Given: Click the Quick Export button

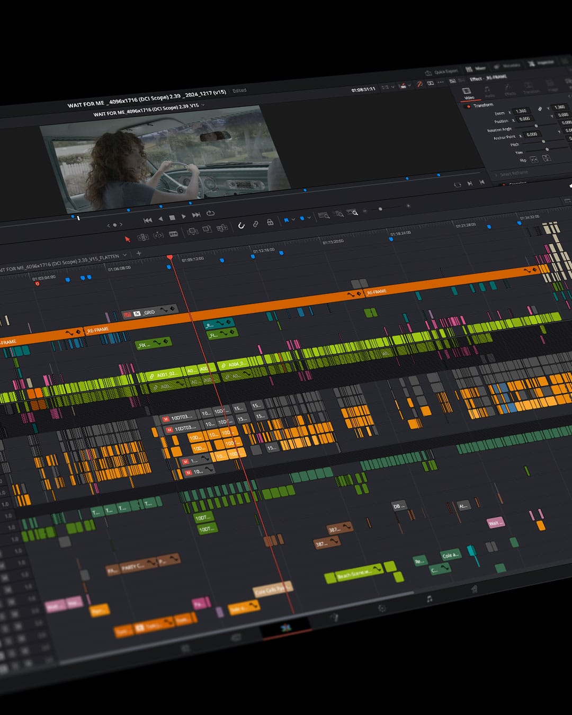Looking at the screenshot, I should pos(441,72).
